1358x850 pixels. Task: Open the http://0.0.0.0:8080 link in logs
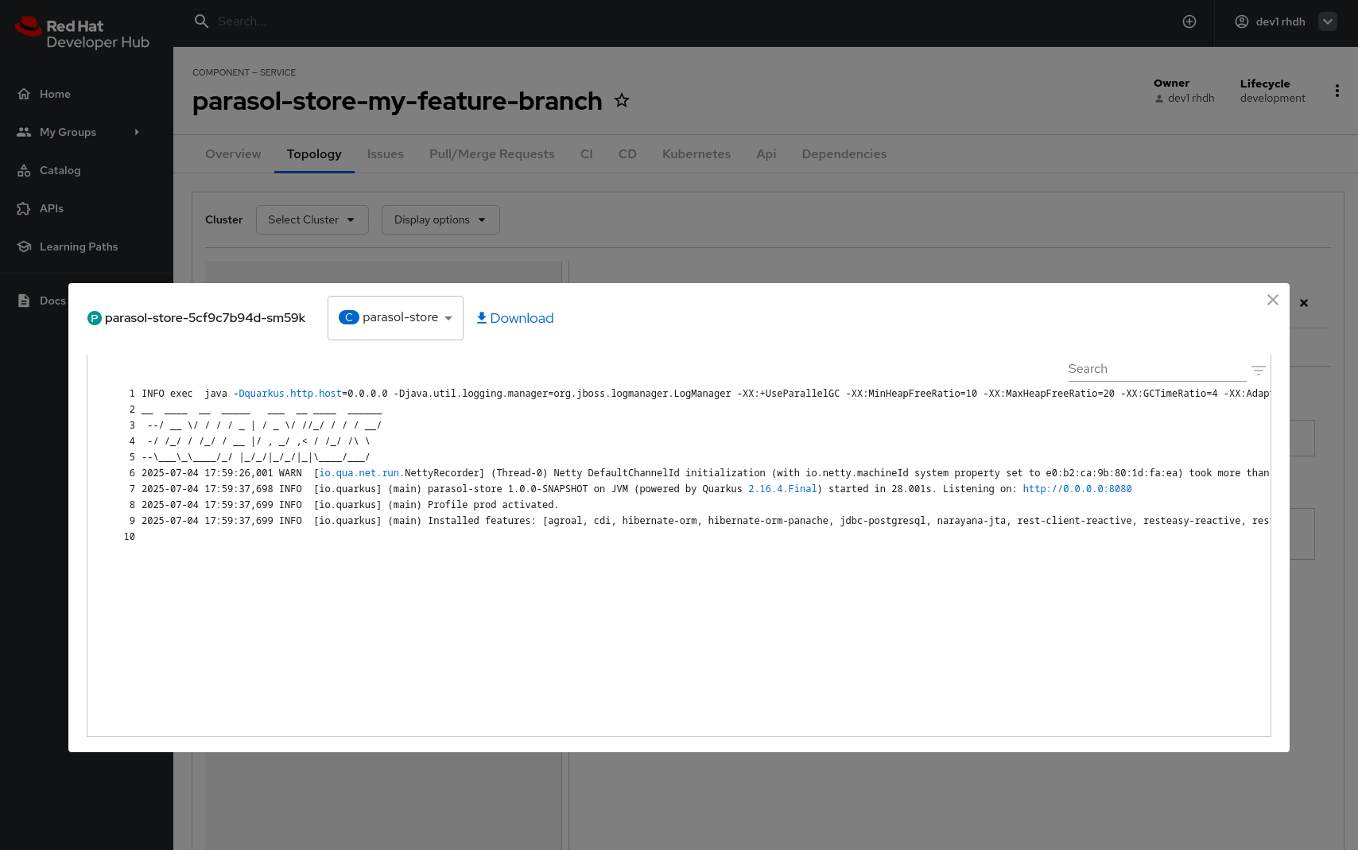(x=1077, y=489)
